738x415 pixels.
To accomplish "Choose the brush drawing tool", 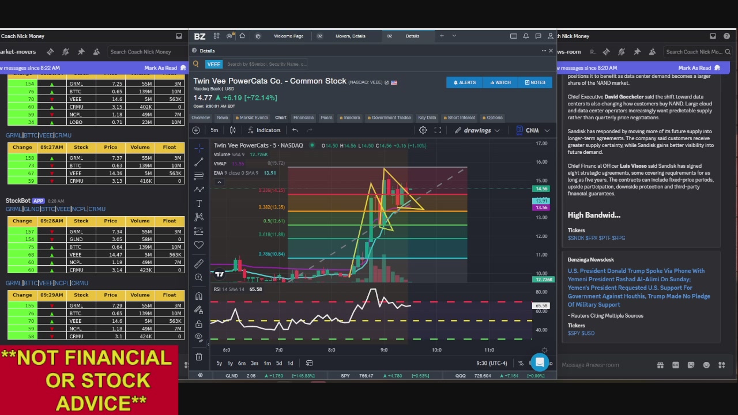I will 199,190.
